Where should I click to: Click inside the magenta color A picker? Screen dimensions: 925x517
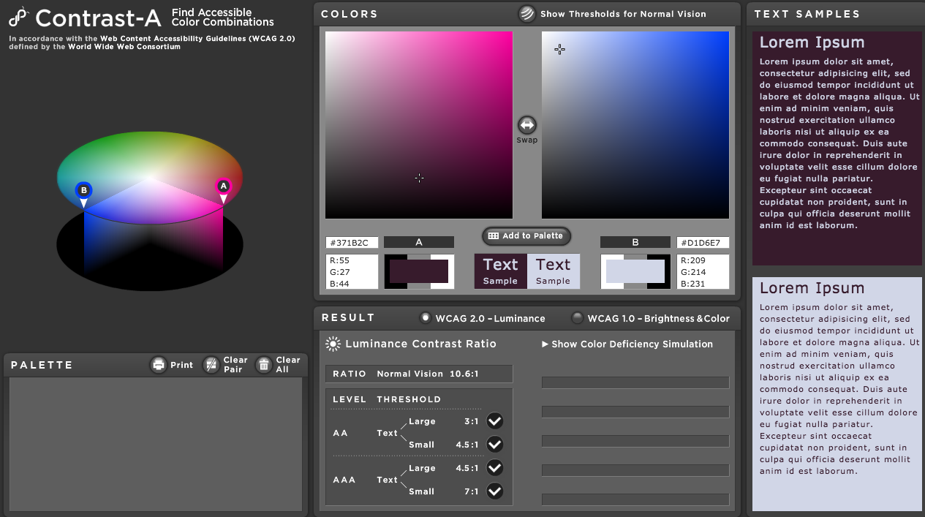point(419,124)
